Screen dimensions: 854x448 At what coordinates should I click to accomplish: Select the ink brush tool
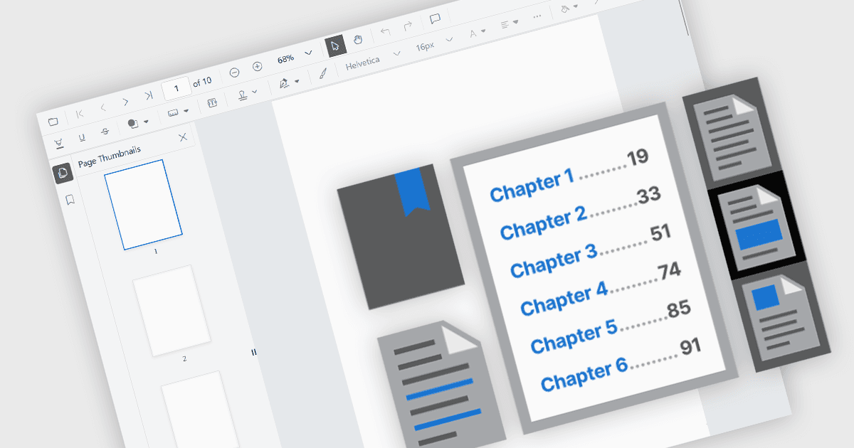coord(322,74)
